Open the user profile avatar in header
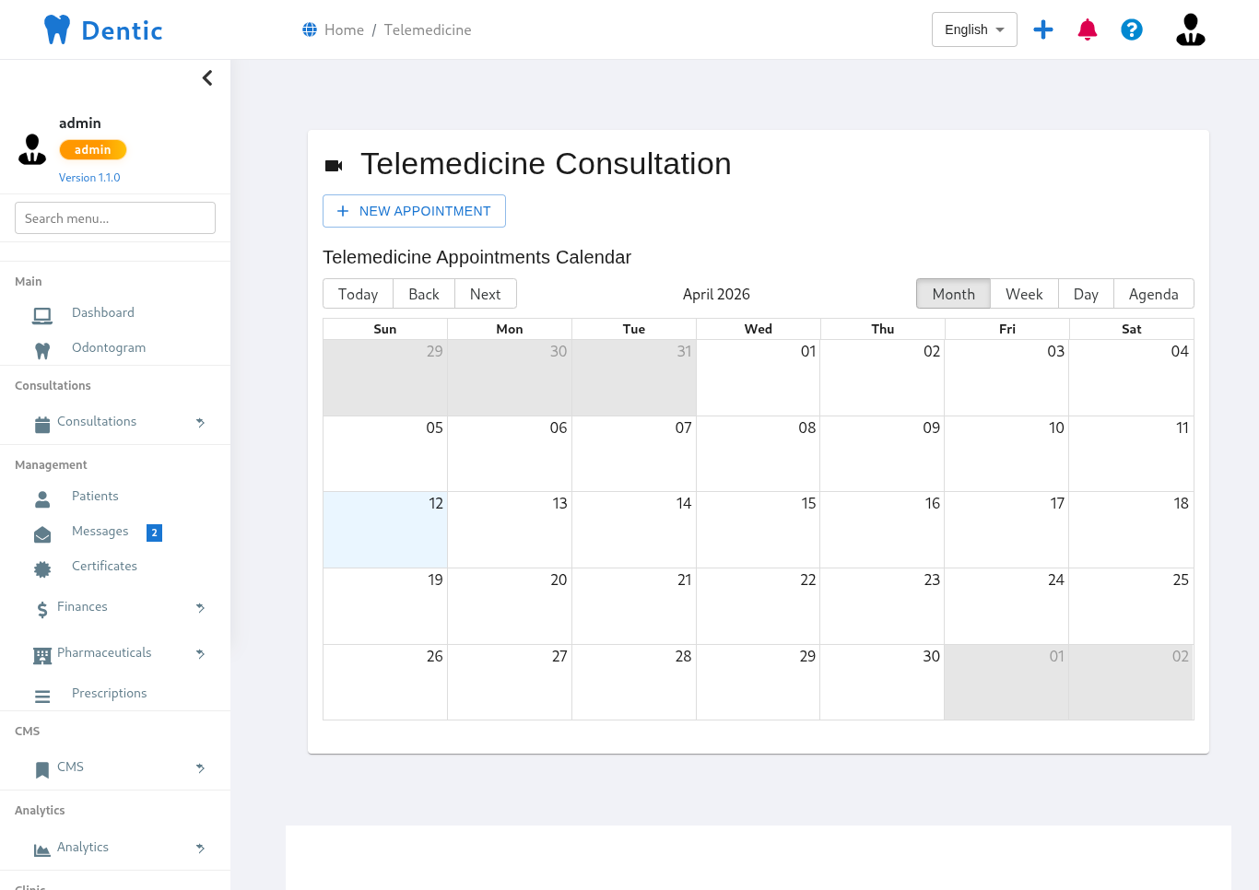 [x=1190, y=29]
